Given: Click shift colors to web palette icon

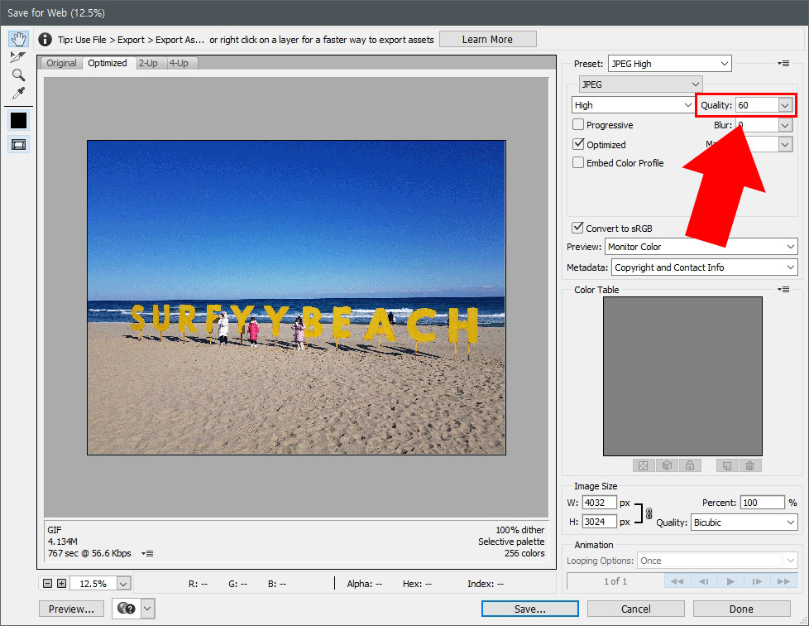Looking at the screenshot, I should 667,465.
